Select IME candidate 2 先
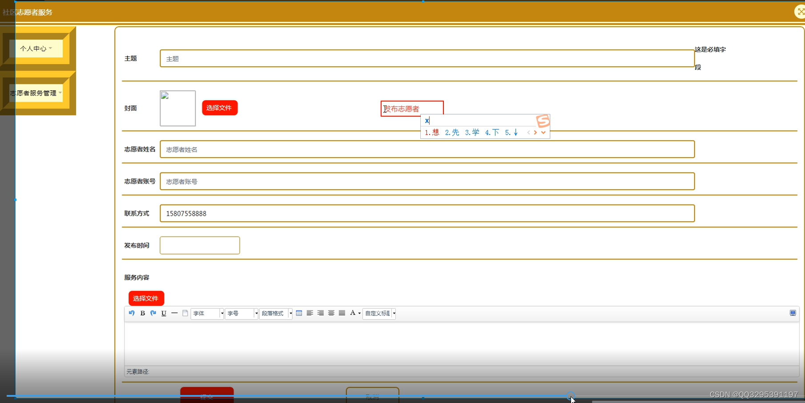The image size is (805, 403). click(452, 132)
